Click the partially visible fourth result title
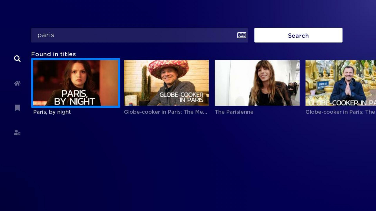376x211 pixels. [340, 112]
